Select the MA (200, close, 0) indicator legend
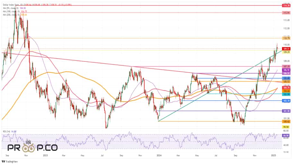The height and width of the screenshot is (165, 293). [11, 15]
